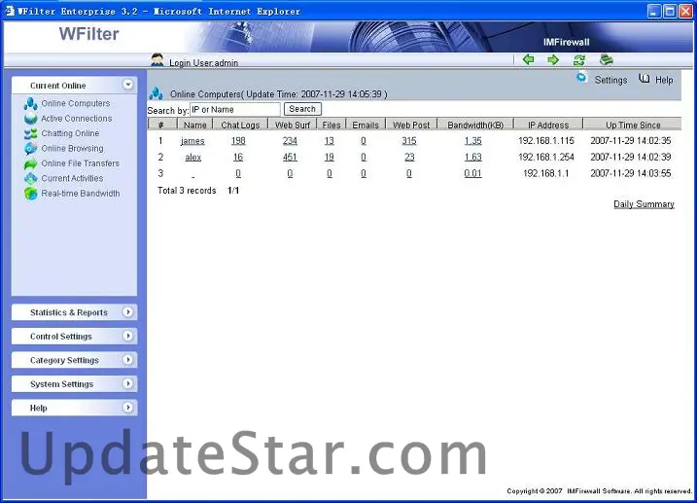Click the Settings gear icon
Screen dimensions: 697x503
click(x=581, y=78)
